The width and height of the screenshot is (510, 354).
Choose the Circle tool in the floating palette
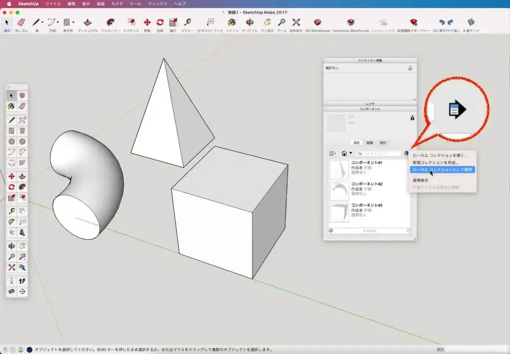tap(12, 141)
